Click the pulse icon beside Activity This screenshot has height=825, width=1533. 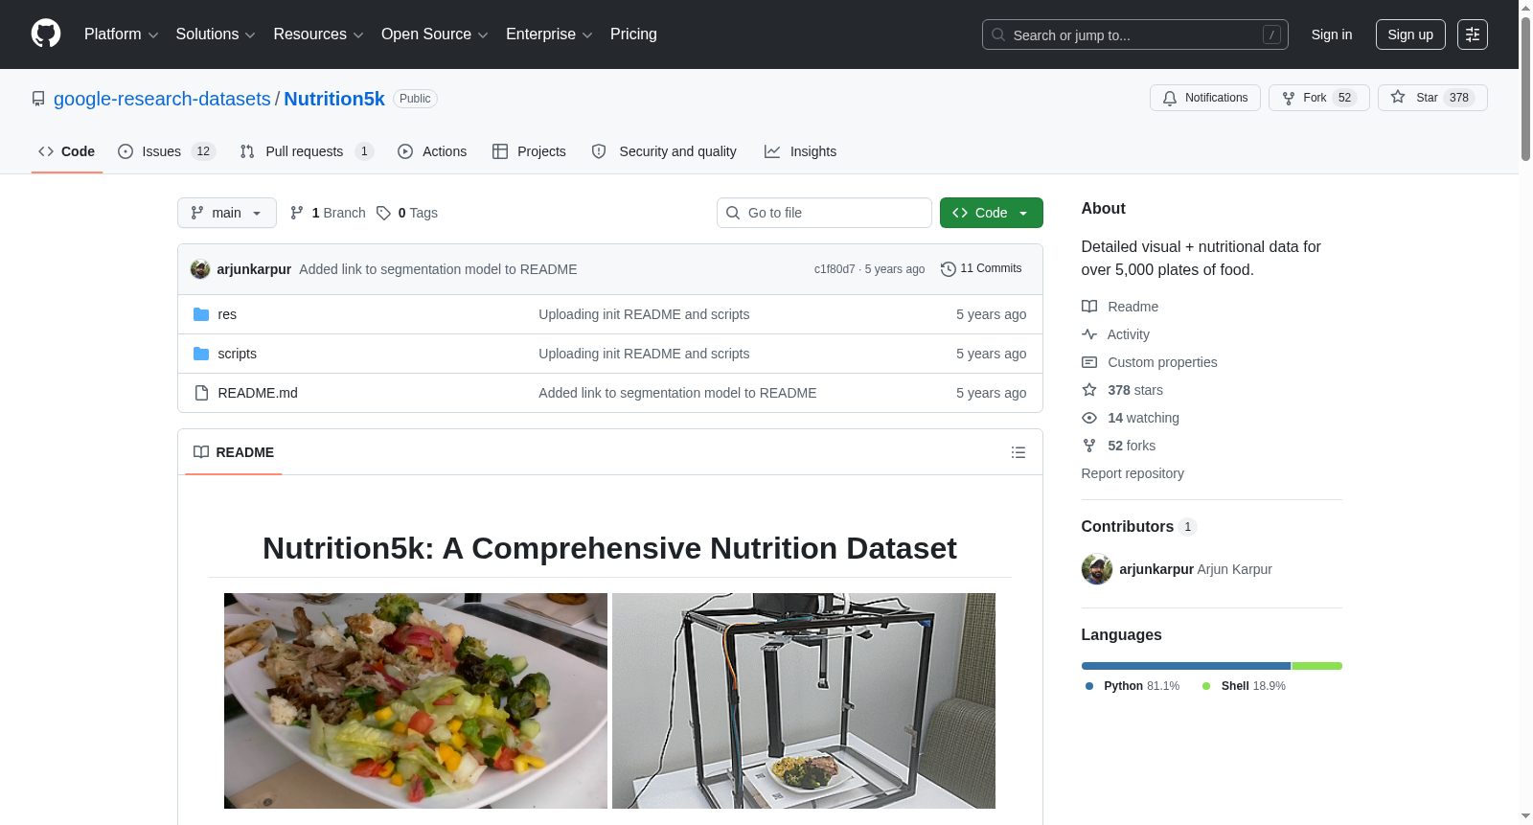1089,334
